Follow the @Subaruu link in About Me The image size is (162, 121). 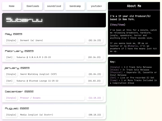click(133, 46)
